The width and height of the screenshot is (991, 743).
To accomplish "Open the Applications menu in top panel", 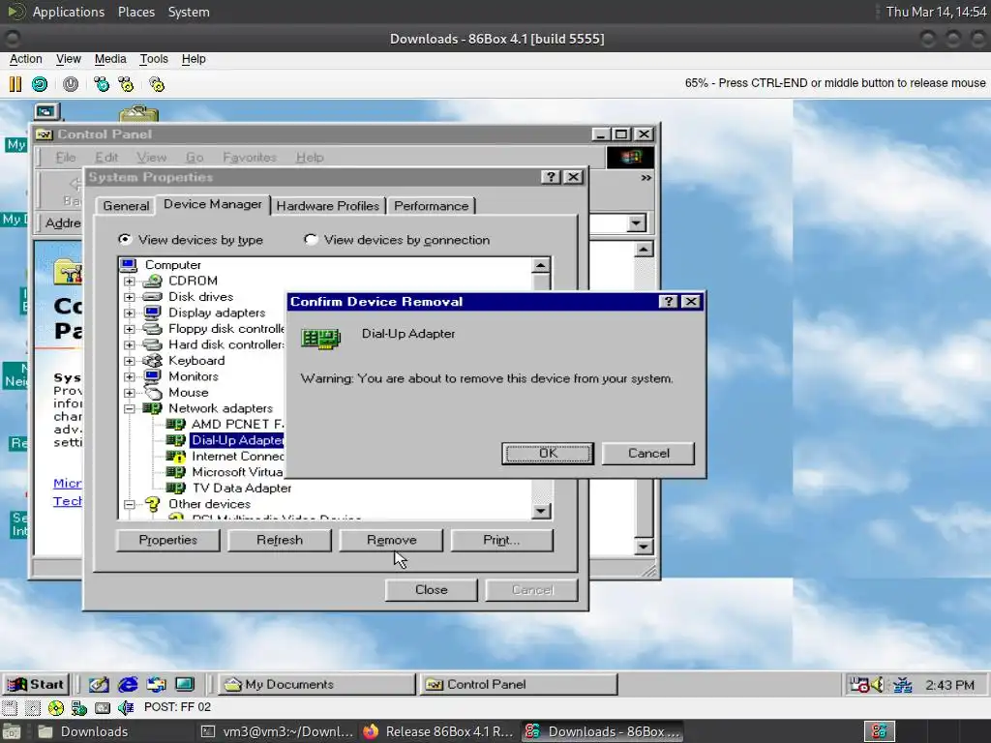I will pyautogui.click(x=69, y=12).
